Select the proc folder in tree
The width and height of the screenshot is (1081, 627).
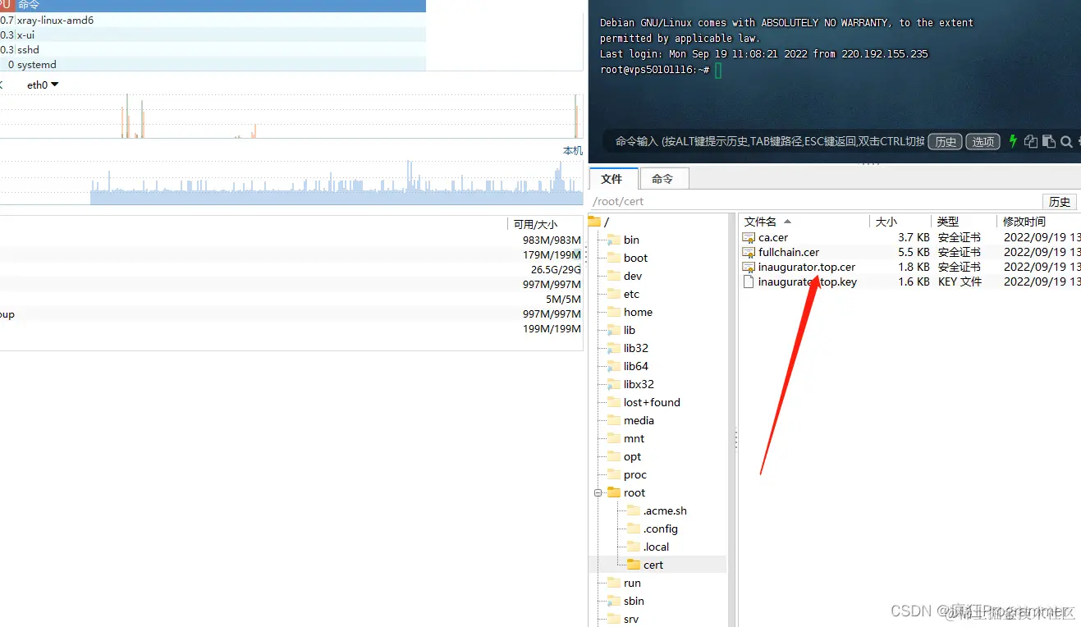(x=634, y=474)
